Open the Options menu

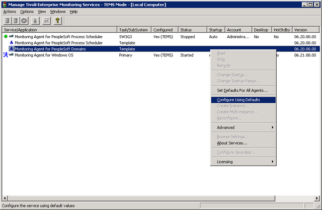[x=27, y=12]
